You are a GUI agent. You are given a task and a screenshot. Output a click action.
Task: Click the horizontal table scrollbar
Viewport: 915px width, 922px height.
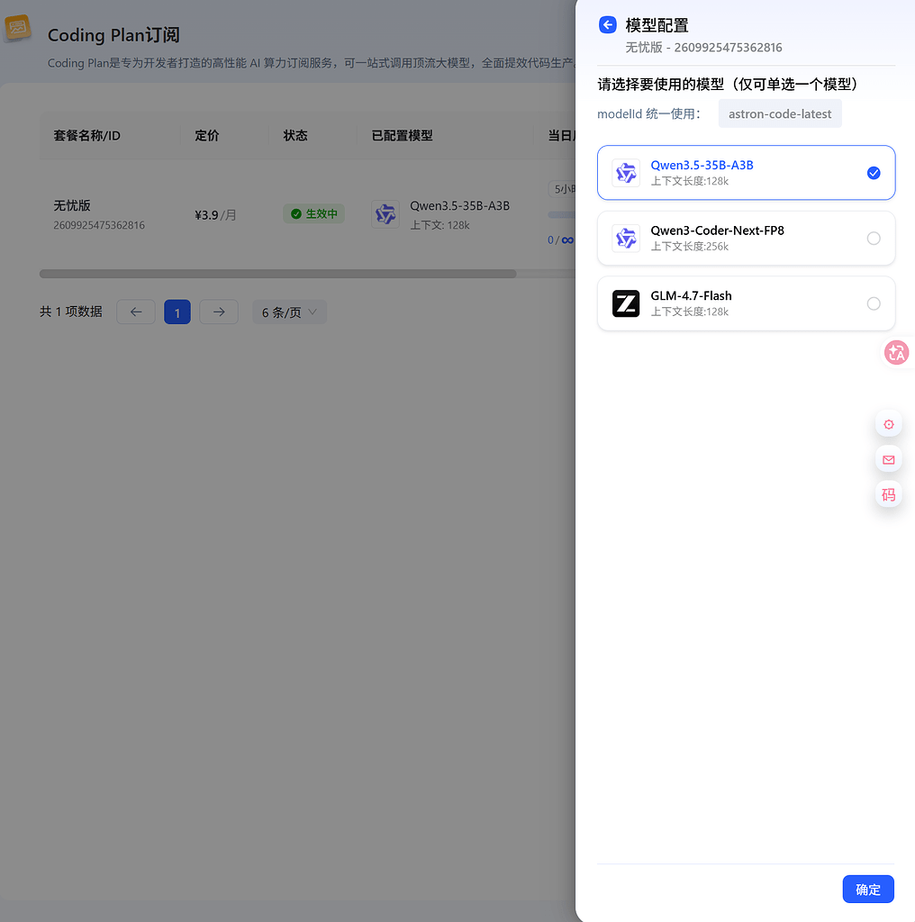[x=277, y=274]
